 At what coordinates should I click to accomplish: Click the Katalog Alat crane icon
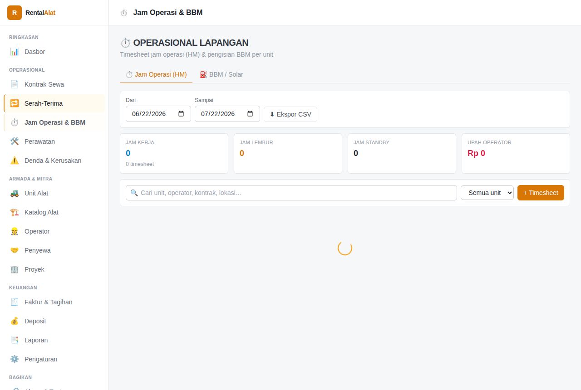click(15, 212)
